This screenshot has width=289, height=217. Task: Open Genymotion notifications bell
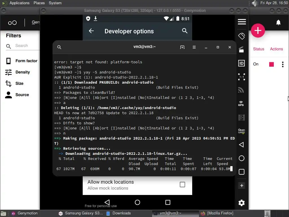click(278, 22)
